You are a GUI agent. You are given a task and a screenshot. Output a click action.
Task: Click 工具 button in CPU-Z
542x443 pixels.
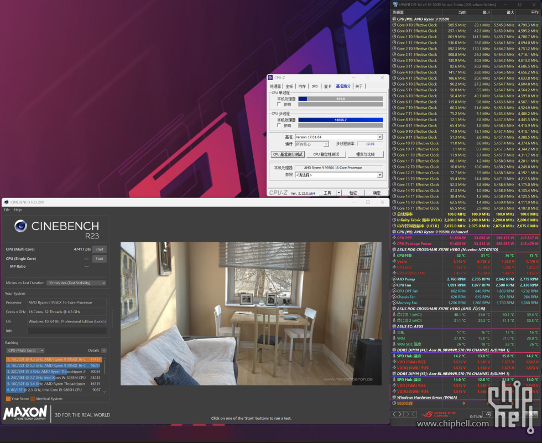tap(327, 193)
